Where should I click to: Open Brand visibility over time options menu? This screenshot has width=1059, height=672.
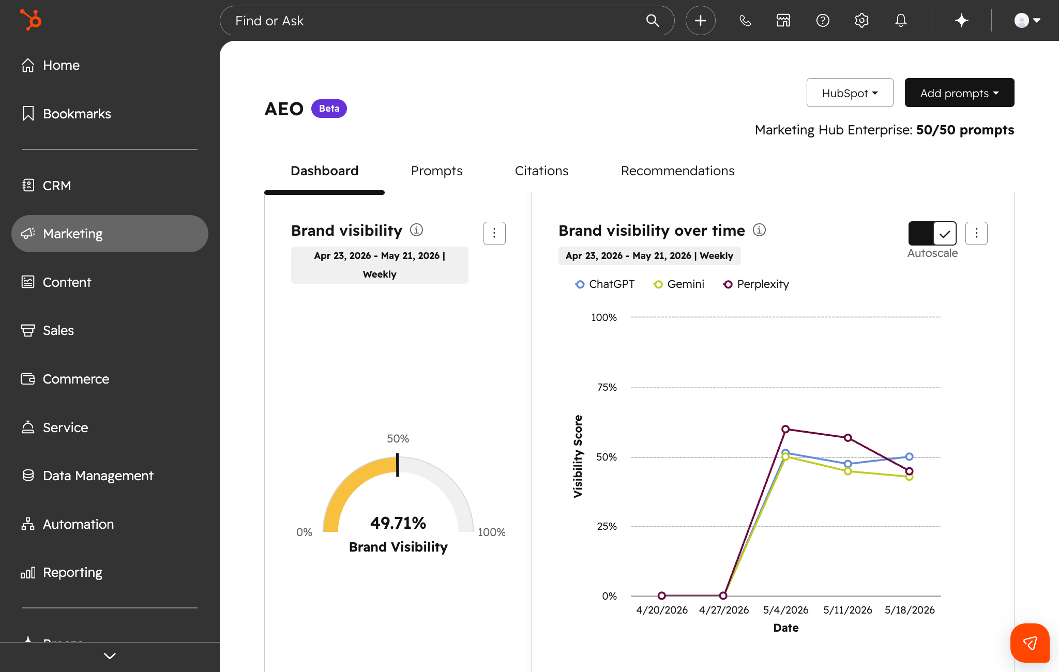pos(976,234)
